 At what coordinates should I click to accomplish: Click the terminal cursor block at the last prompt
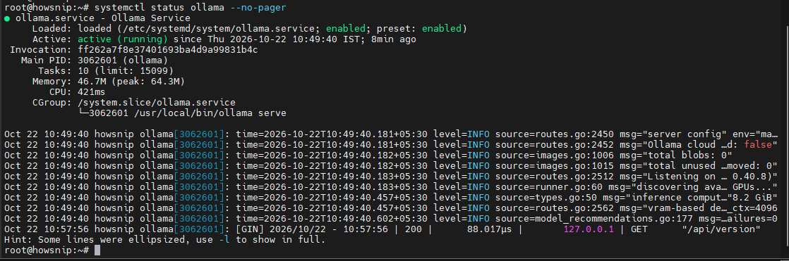tap(97, 250)
